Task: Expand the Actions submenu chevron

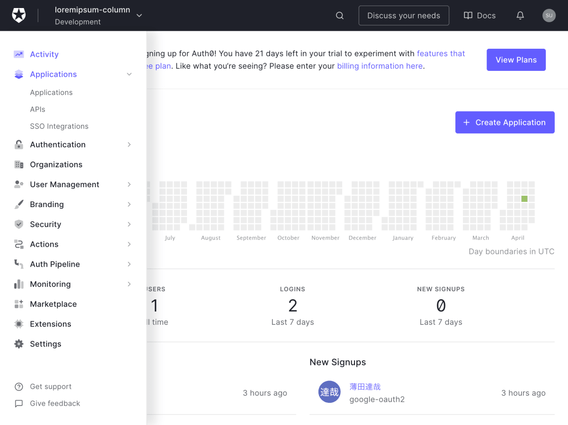Action: pyautogui.click(x=129, y=244)
